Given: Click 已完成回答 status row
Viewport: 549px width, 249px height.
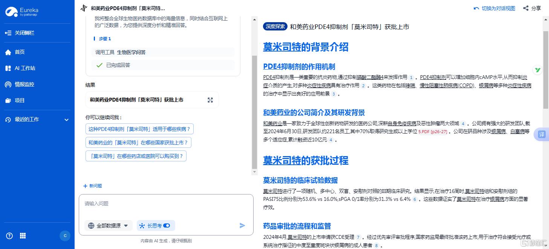Looking at the screenshot, I should 163,65.
